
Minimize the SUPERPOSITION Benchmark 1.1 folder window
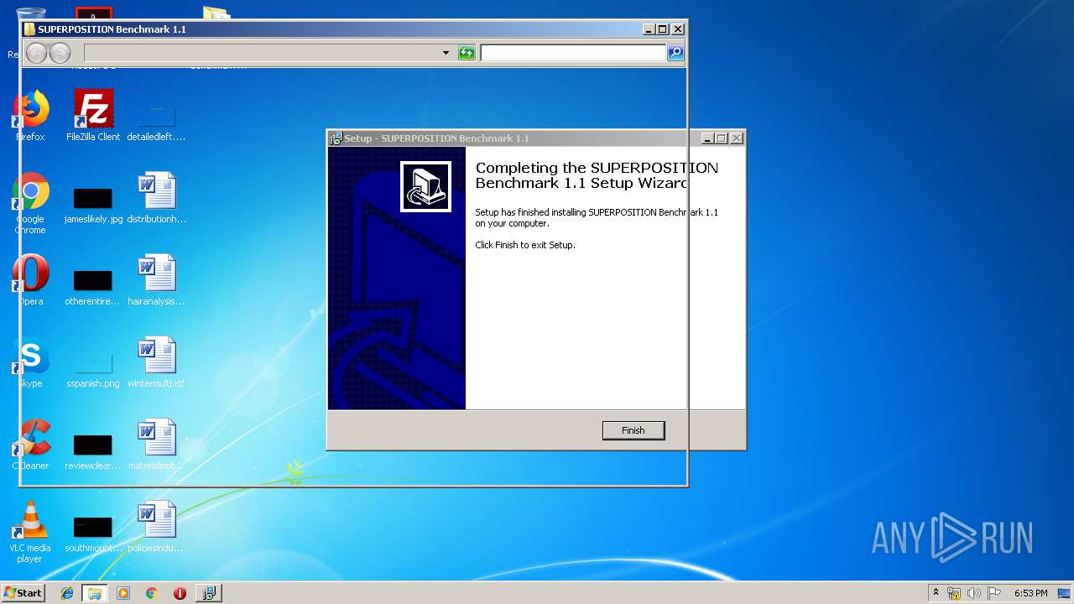tap(649, 29)
